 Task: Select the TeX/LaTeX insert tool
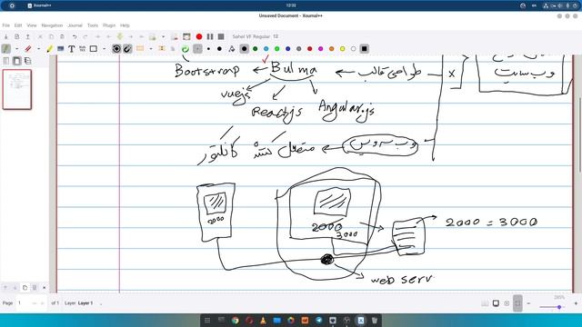83,48
